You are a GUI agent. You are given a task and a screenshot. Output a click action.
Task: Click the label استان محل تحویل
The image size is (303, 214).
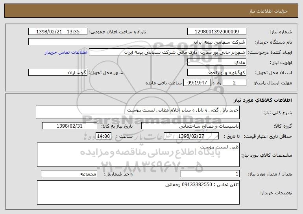pos(273,73)
